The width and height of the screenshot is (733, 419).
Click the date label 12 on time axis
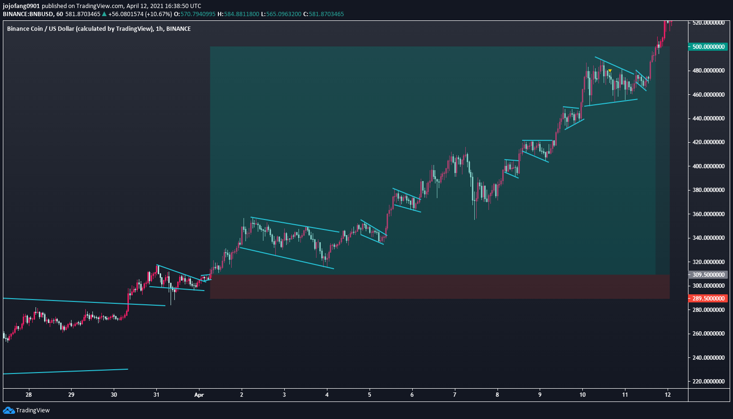coord(668,394)
